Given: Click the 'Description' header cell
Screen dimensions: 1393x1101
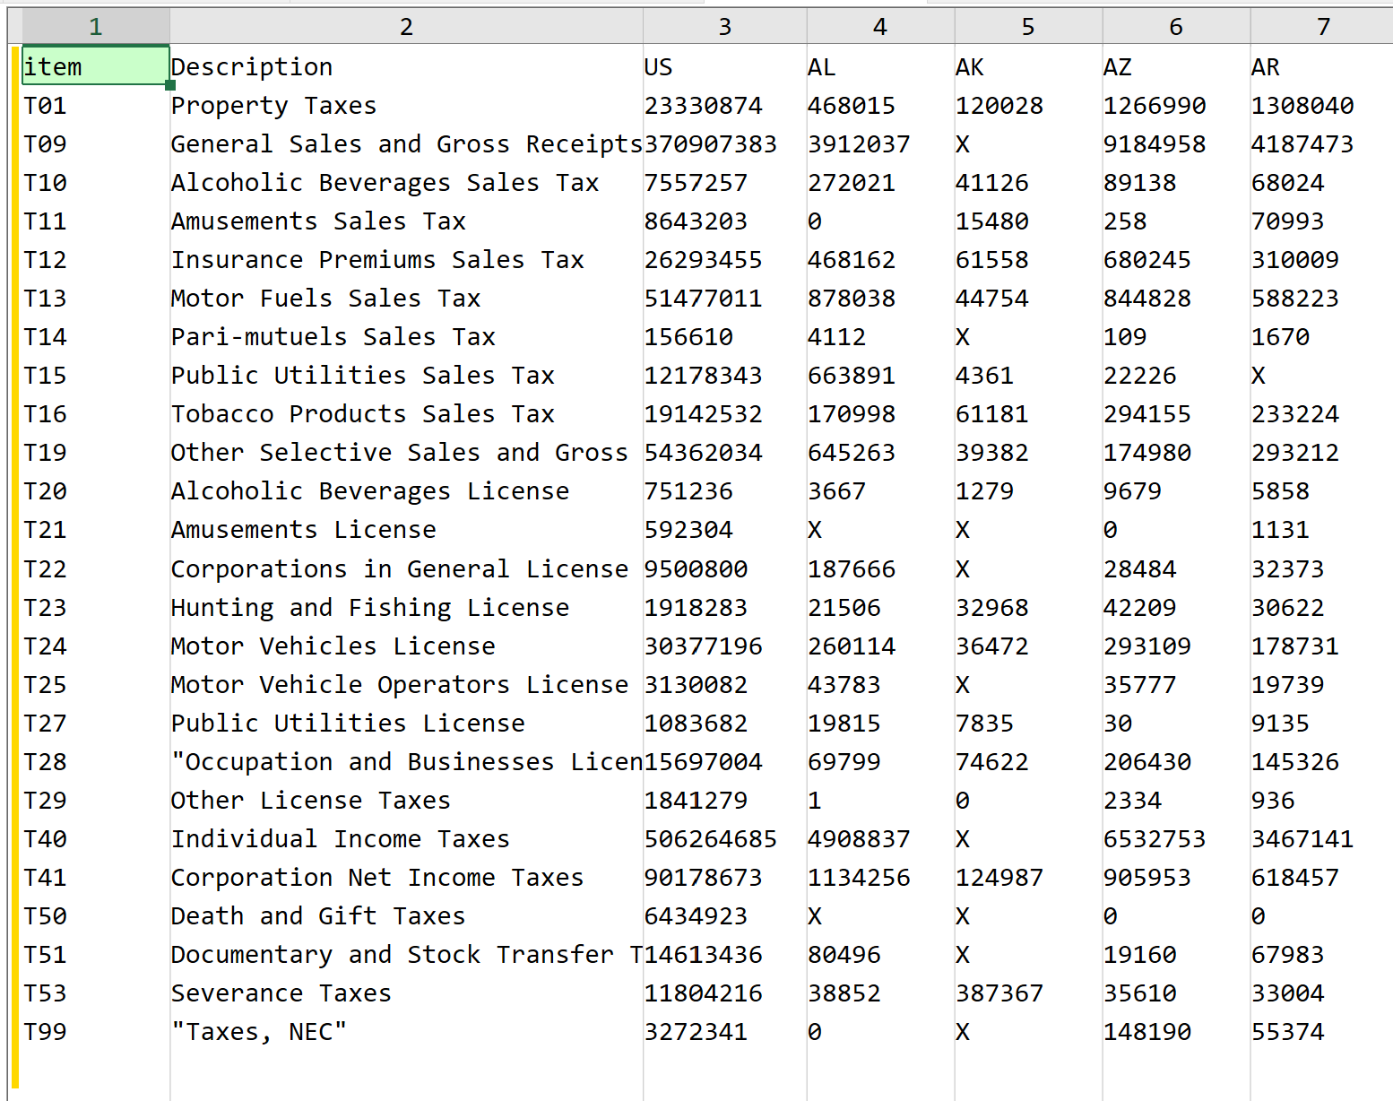Looking at the screenshot, I should pyautogui.click(x=406, y=66).
